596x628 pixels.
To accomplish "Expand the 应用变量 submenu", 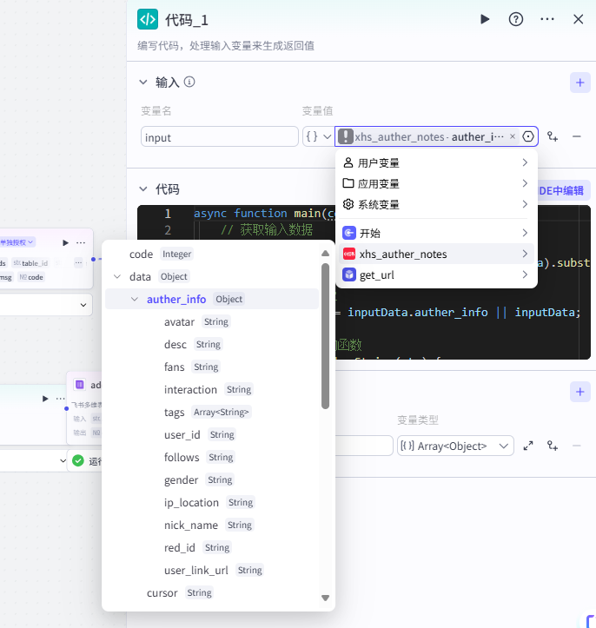I will (436, 183).
